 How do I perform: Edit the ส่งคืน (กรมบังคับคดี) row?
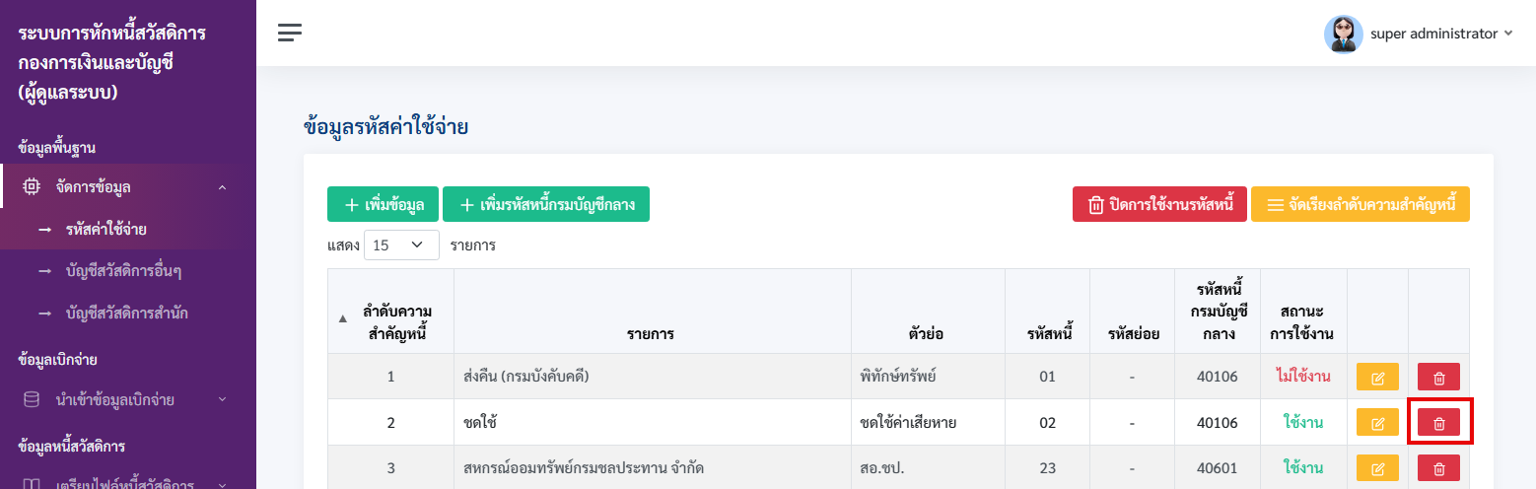click(1377, 377)
